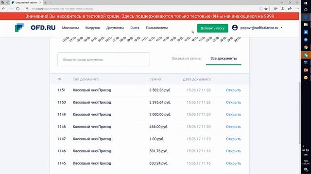Open the Пользователи menu
The width and height of the screenshot is (311, 174).
tap(157, 28)
